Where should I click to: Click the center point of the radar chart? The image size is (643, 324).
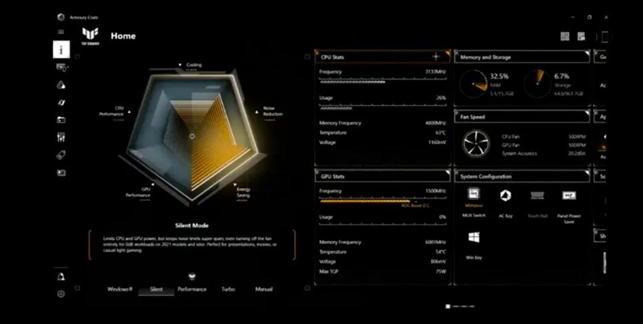(192, 136)
